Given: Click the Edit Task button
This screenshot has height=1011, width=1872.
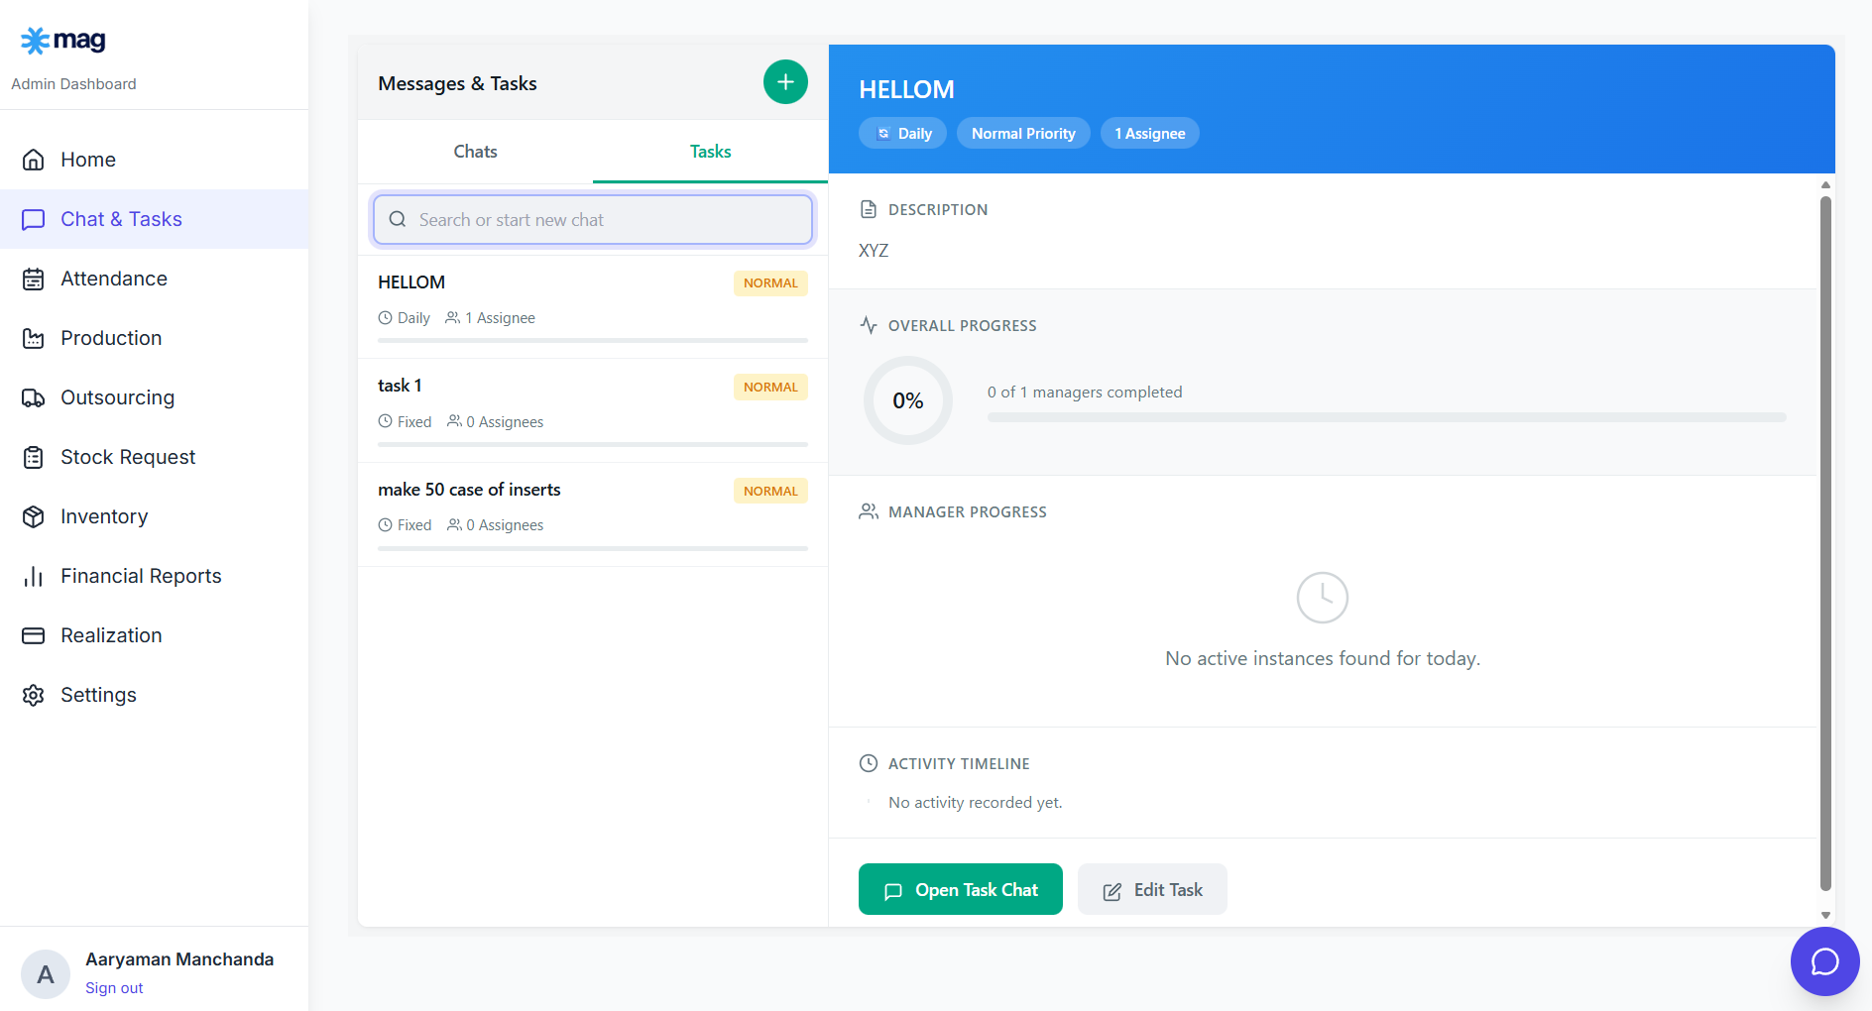Looking at the screenshot, I should pyautogui.click(x=1151, y=889).
